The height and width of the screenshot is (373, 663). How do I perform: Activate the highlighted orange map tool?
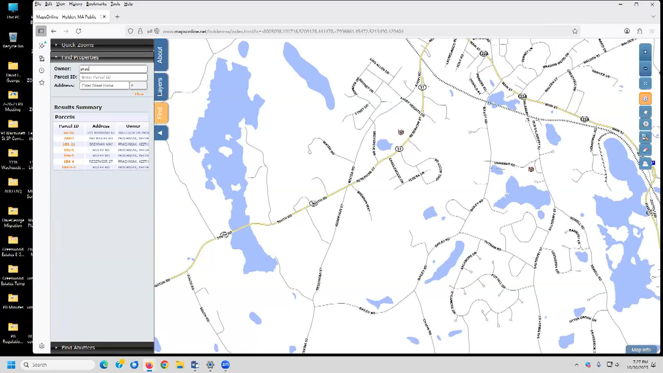645,99
